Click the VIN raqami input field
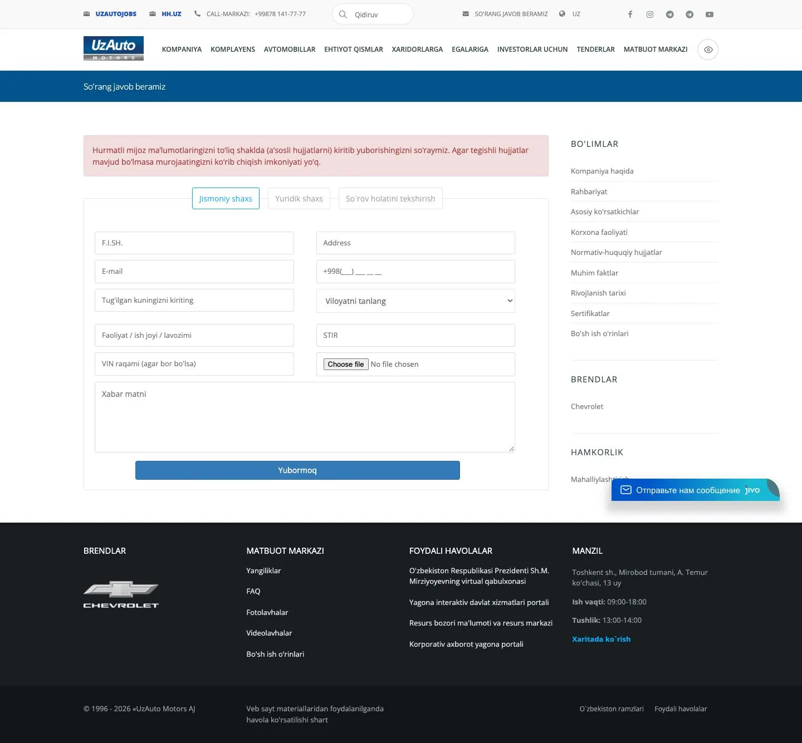 click(x=194, y=364)
